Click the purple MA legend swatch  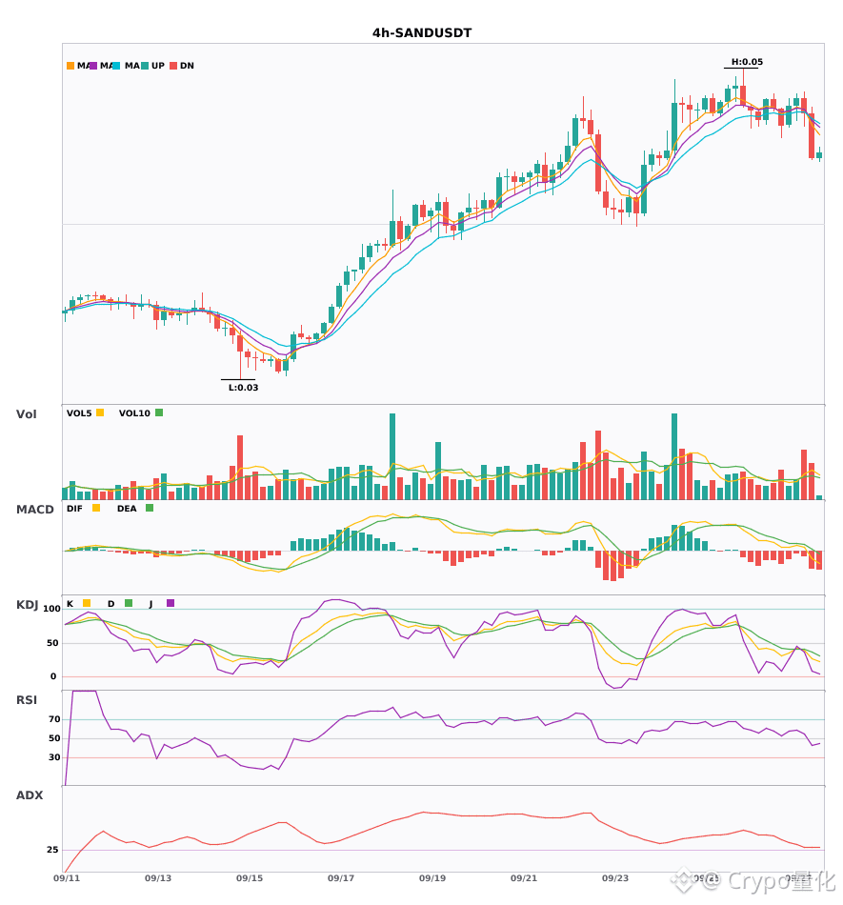tap(93, 66)
